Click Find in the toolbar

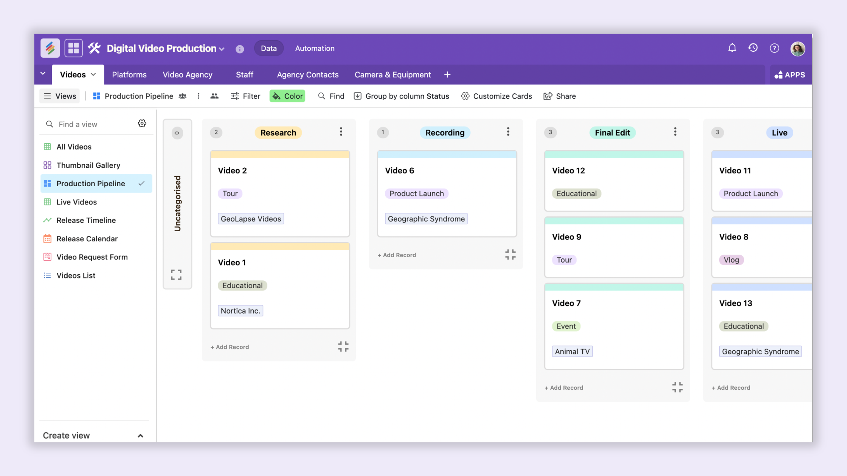[x=331, y=96]
